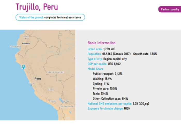Viewport: 181px width, 129px height.
Task: Select the Guayaquil label on map
Action: pos(15,46)
